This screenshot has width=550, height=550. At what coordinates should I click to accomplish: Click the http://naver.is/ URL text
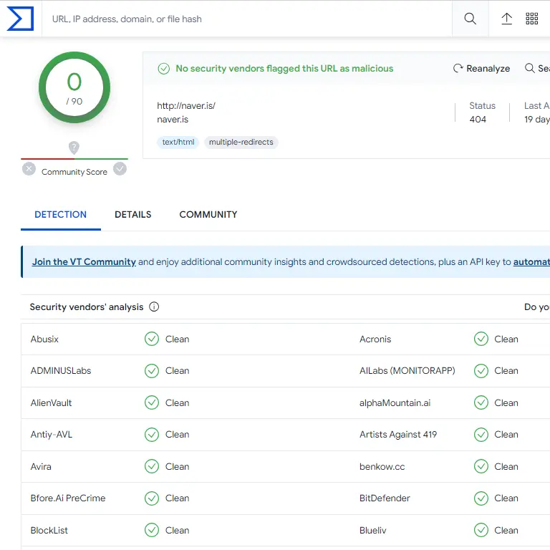[x=186, y=105]
